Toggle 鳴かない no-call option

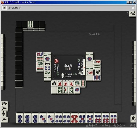pyautogui.click(x=119, y=126)
